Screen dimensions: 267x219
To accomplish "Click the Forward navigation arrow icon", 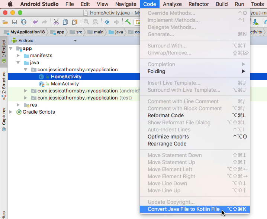I will coord(116,22).
